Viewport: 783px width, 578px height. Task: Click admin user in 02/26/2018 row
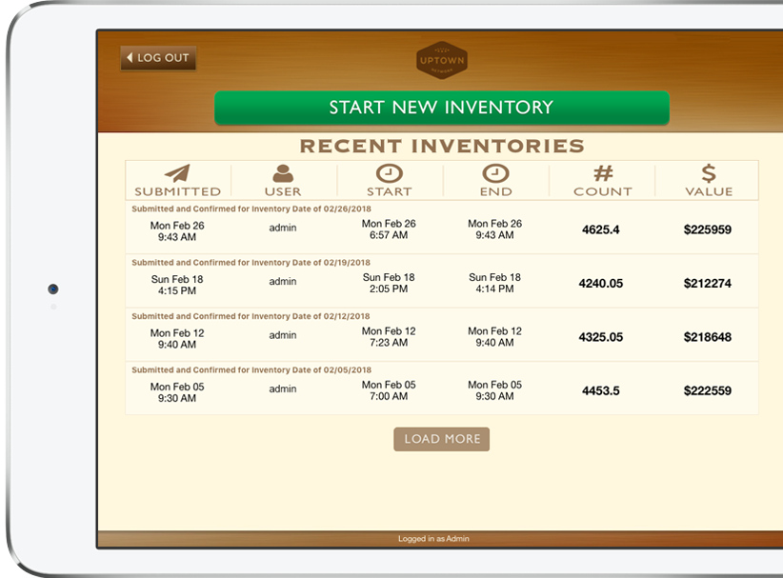click(x=283, y=228)
